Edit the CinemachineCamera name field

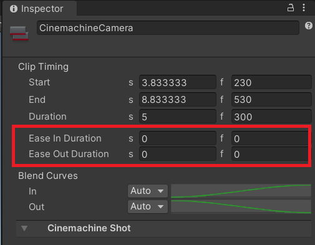tap(168, 28)
